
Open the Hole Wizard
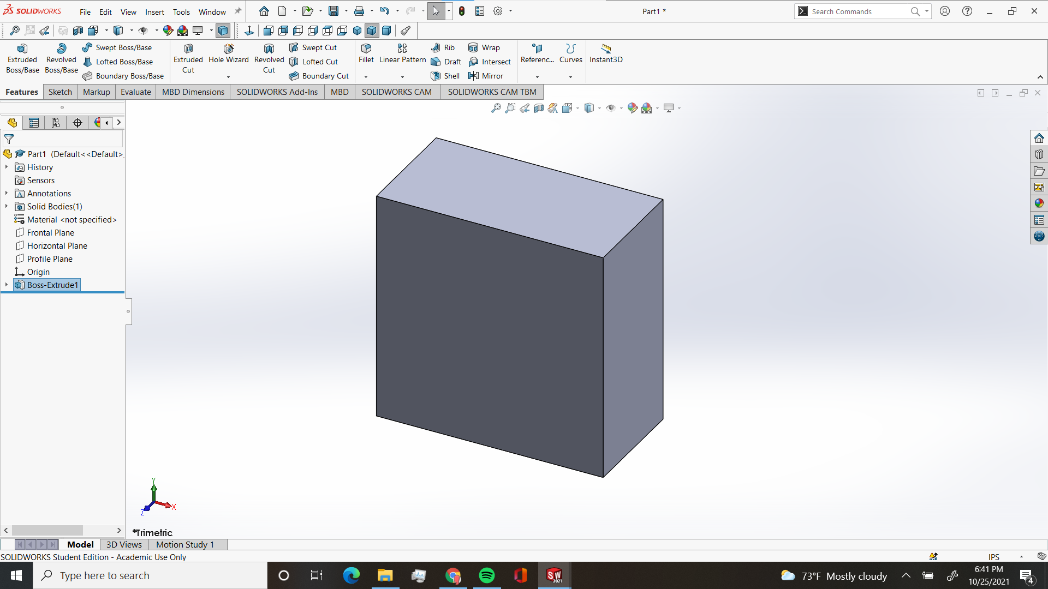(x=228, y=55)
